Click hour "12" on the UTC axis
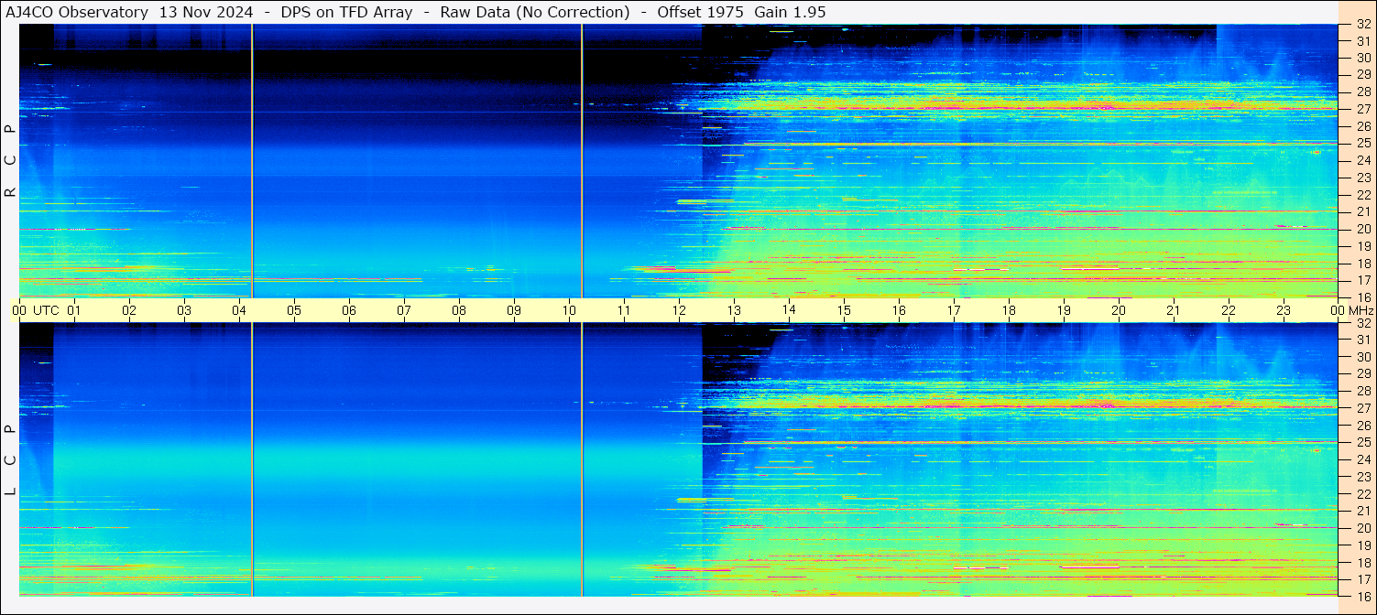Screen dimensions: 1377x615 (679, 310)
